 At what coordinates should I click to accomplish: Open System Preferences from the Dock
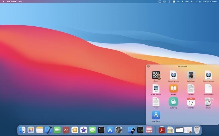point(119,130)
